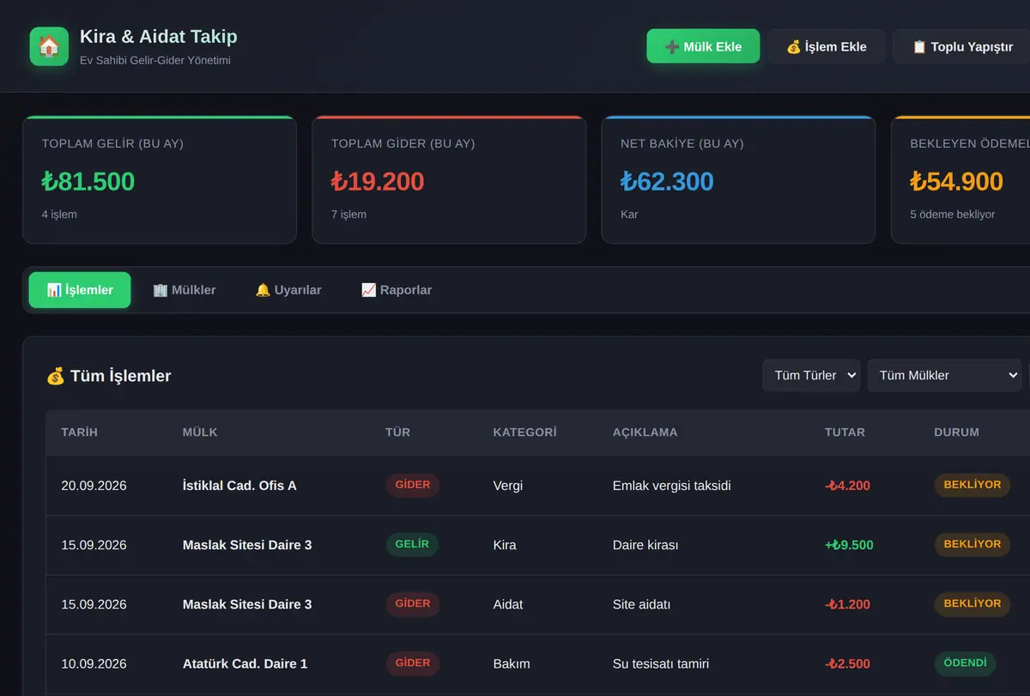This screenshot has width=1030, height=696.
Task: Click the Su tesisatı tamiri description
Action: [661, 663]
